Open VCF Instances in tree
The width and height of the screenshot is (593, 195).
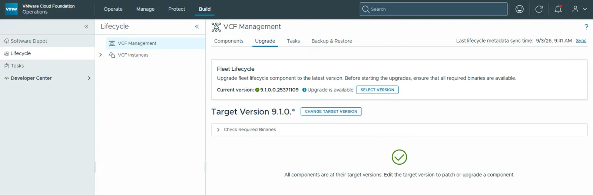[133, 55]
